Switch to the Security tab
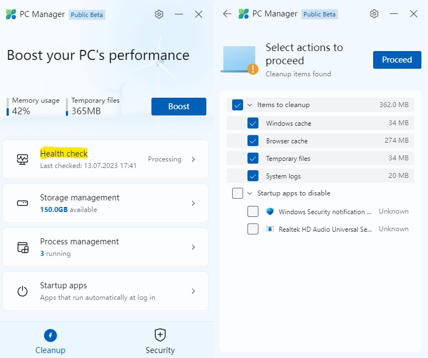 (x=160, y=342)
